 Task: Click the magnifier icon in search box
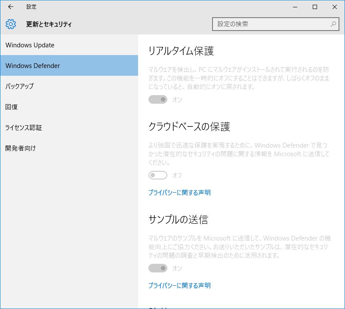(333, 24)
